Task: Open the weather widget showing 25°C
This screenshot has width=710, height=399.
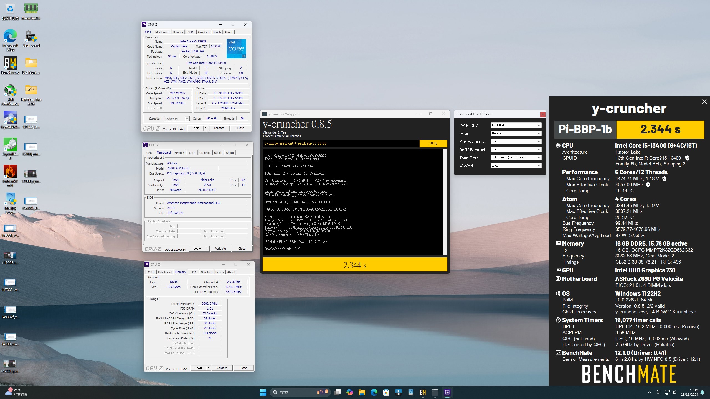Action: pyautogui.click(x=17, y=392)
